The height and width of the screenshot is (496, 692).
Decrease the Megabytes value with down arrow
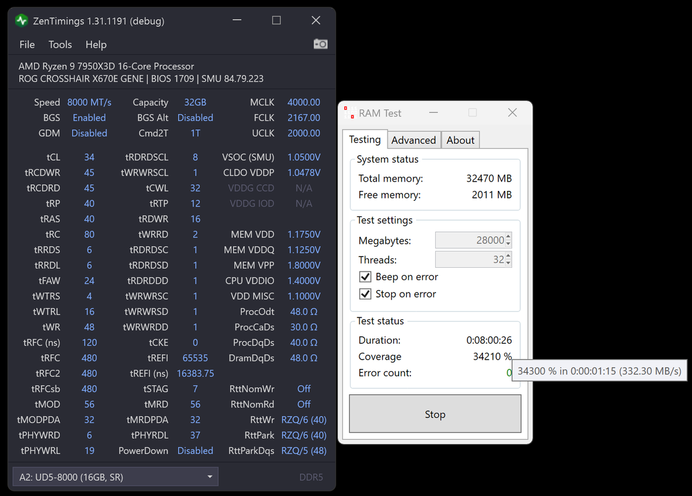[508, 244]
